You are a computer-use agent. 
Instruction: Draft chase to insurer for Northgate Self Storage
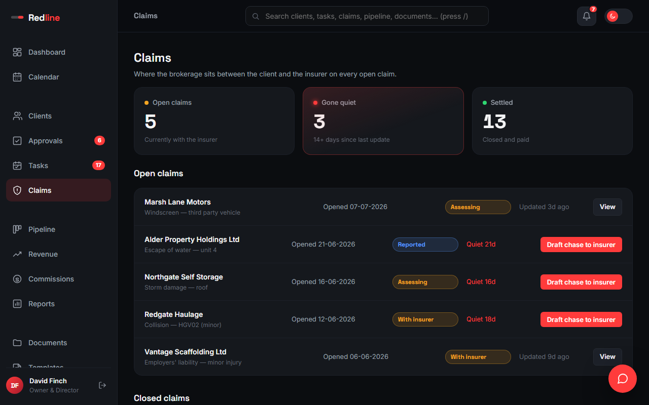pos(581,282)
